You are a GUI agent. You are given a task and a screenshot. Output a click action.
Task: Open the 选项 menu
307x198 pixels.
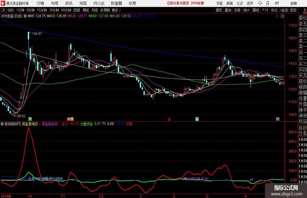click(x=249, y=3)
